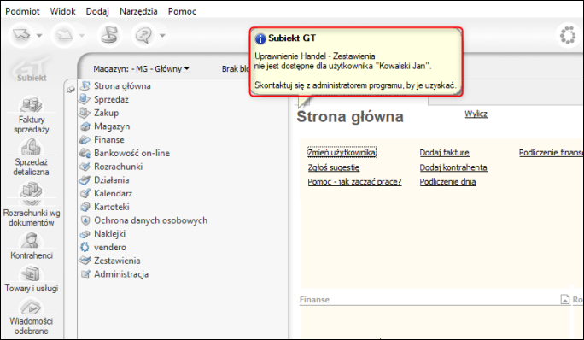Click the Dodaj kontrahenta link
This screenshot has width=584, height=340.
(x=453, y=167)
